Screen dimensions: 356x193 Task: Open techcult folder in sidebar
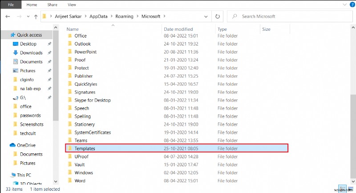coord(28,133)
